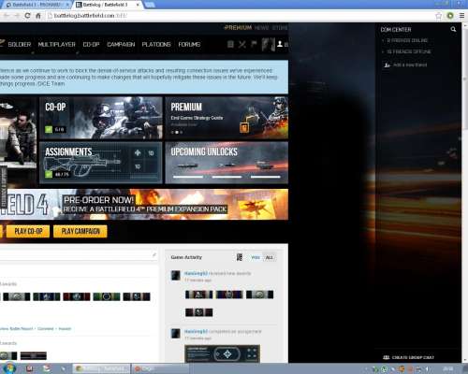Open the crossed-tools icon in the Battlelog header

pyautogui.click(x=242, y=44)
